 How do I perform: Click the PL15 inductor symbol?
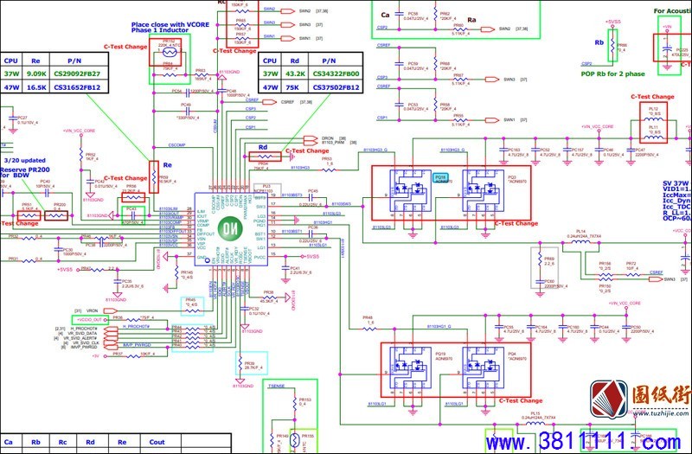click(x=535, y=424)
